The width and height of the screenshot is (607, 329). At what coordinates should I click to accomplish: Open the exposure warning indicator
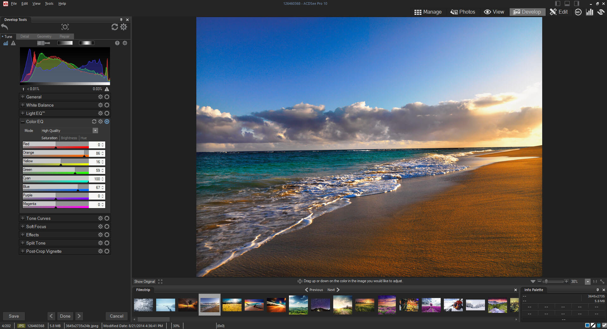13,43
